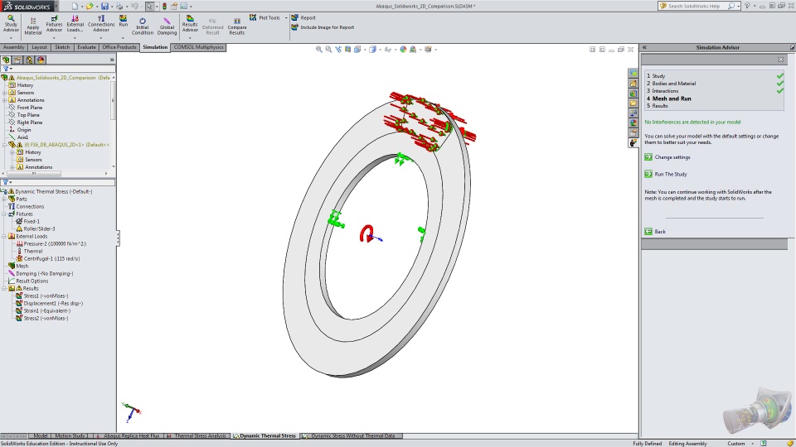Click Include Image for Report
Screen dimensions: 796x447
[323, 27]
